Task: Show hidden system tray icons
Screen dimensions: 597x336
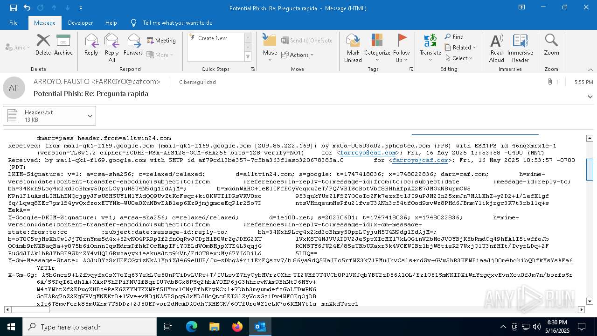Action: point(503,327)
